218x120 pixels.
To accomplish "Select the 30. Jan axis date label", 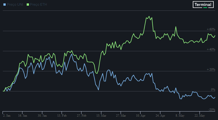I will (x=42, y=115).
